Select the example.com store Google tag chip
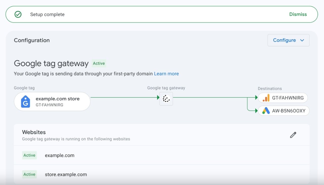Viewport: 324px width, 185px height. [52, 102]
